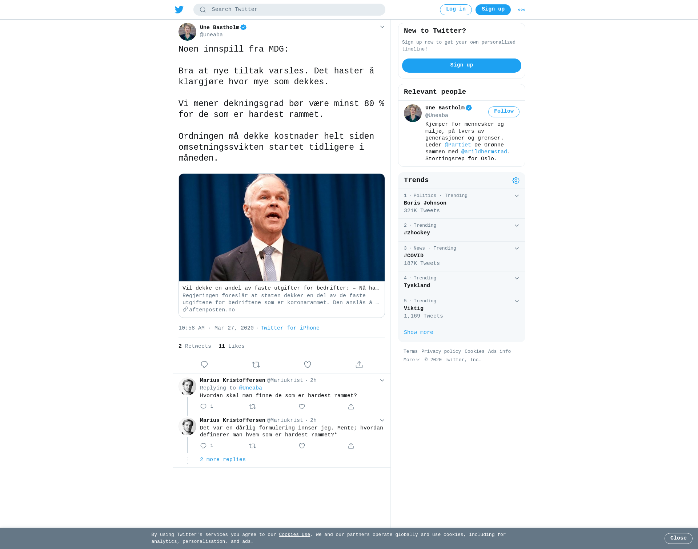Open chevron menu for #COVID trend
This screenshot has height=549, width=698.
click(x=517, y=249)
